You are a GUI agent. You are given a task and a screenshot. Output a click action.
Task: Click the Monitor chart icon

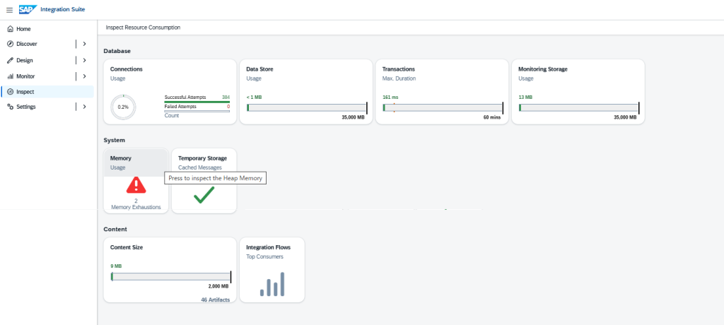(10, 76)
